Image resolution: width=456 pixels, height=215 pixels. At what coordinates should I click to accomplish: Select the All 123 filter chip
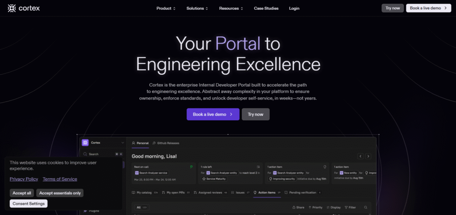pos(142,207)
